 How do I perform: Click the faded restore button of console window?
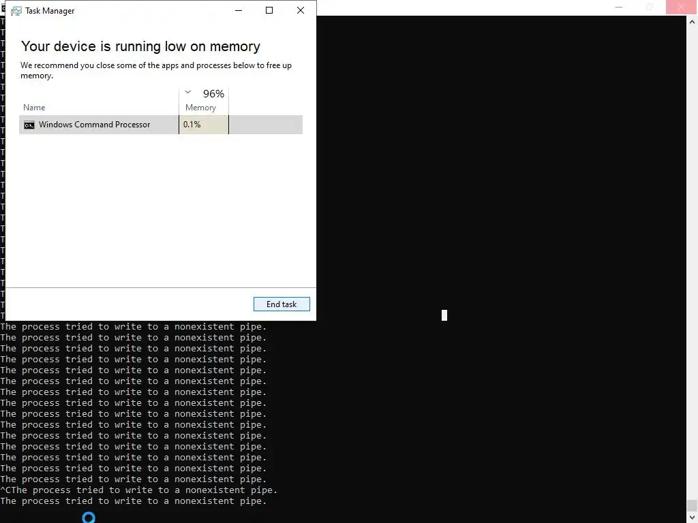650,7
